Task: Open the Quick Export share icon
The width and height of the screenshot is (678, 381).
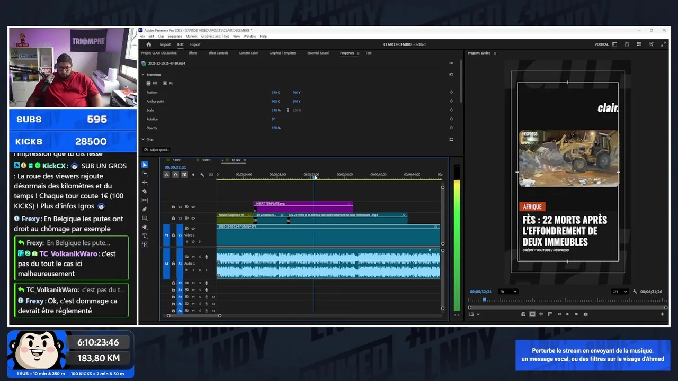Action: click(x=627, y=44)
